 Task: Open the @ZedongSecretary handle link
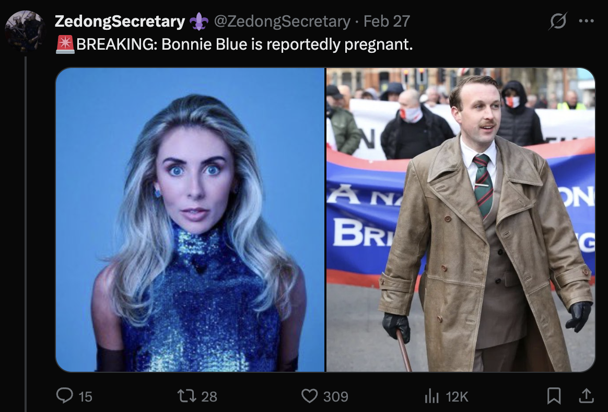tap(282, 21)
